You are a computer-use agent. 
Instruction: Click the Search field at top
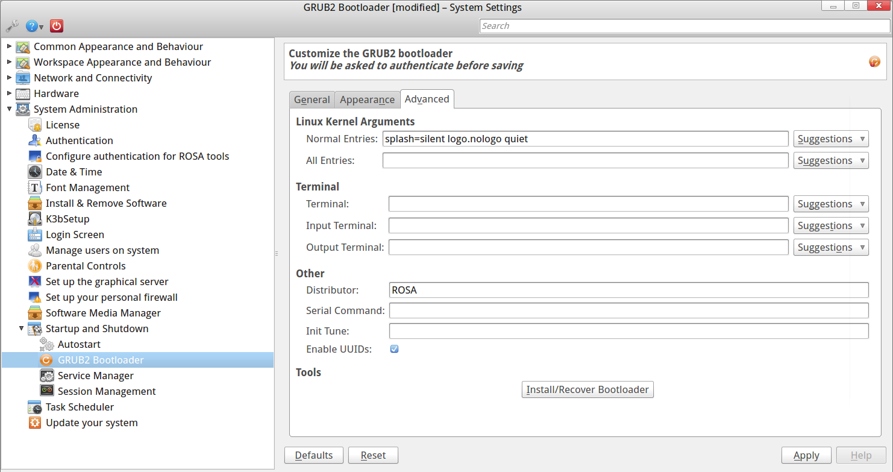pos(685,26)
